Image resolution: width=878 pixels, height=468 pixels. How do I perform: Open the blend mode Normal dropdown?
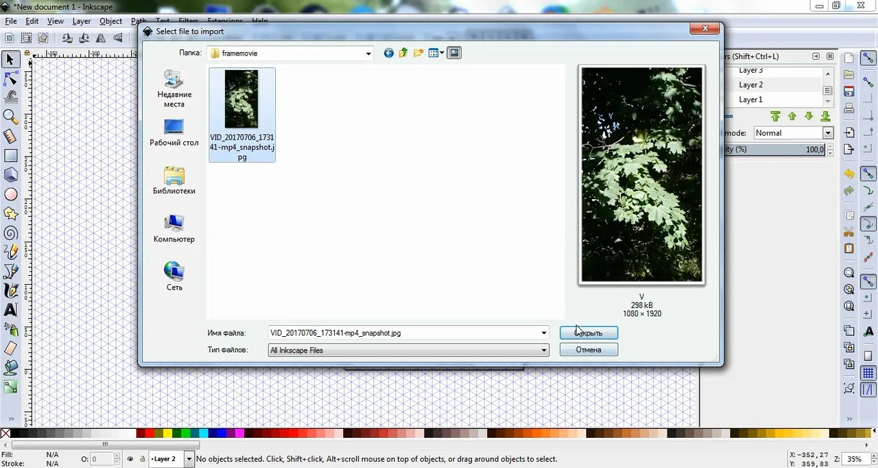click(827, 133)
